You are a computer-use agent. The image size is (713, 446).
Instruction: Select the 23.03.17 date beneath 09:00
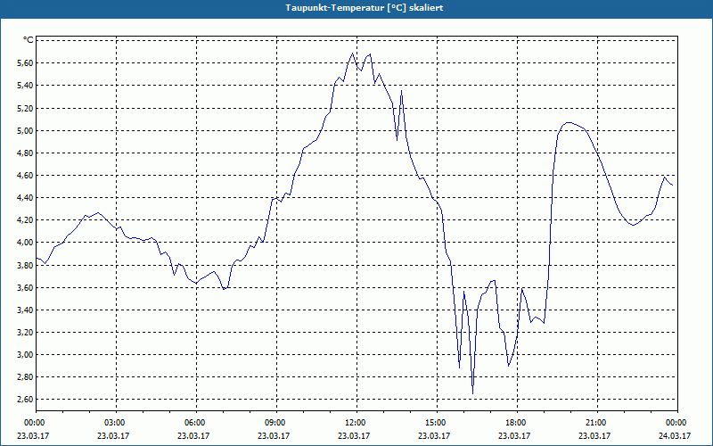click(274, 435)
